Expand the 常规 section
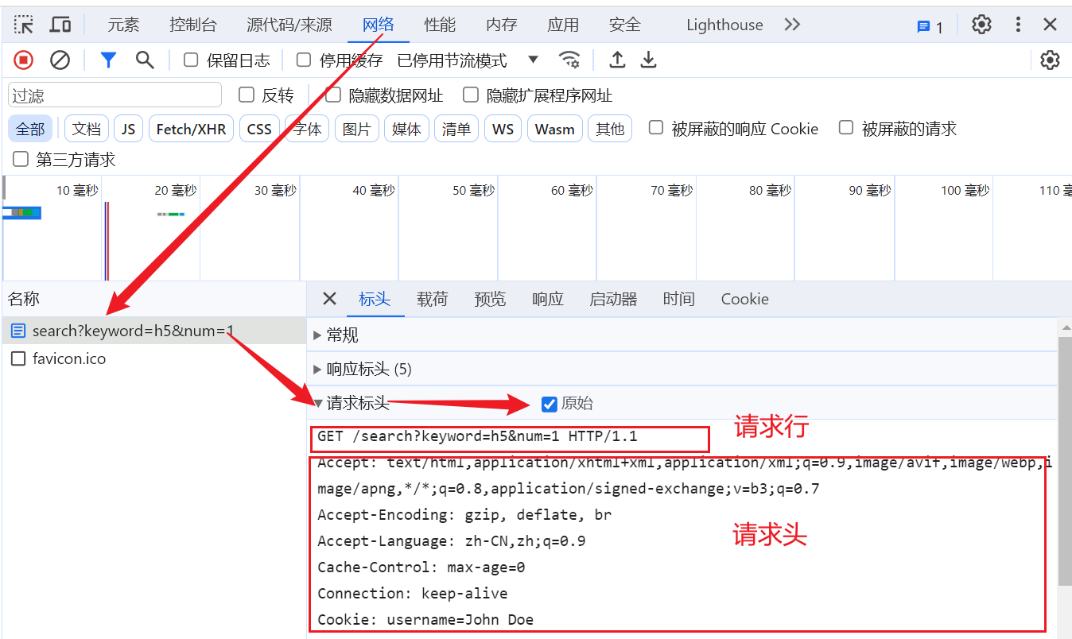The height and width of the screenshot is (639, 1072). (x=342, y=335)
